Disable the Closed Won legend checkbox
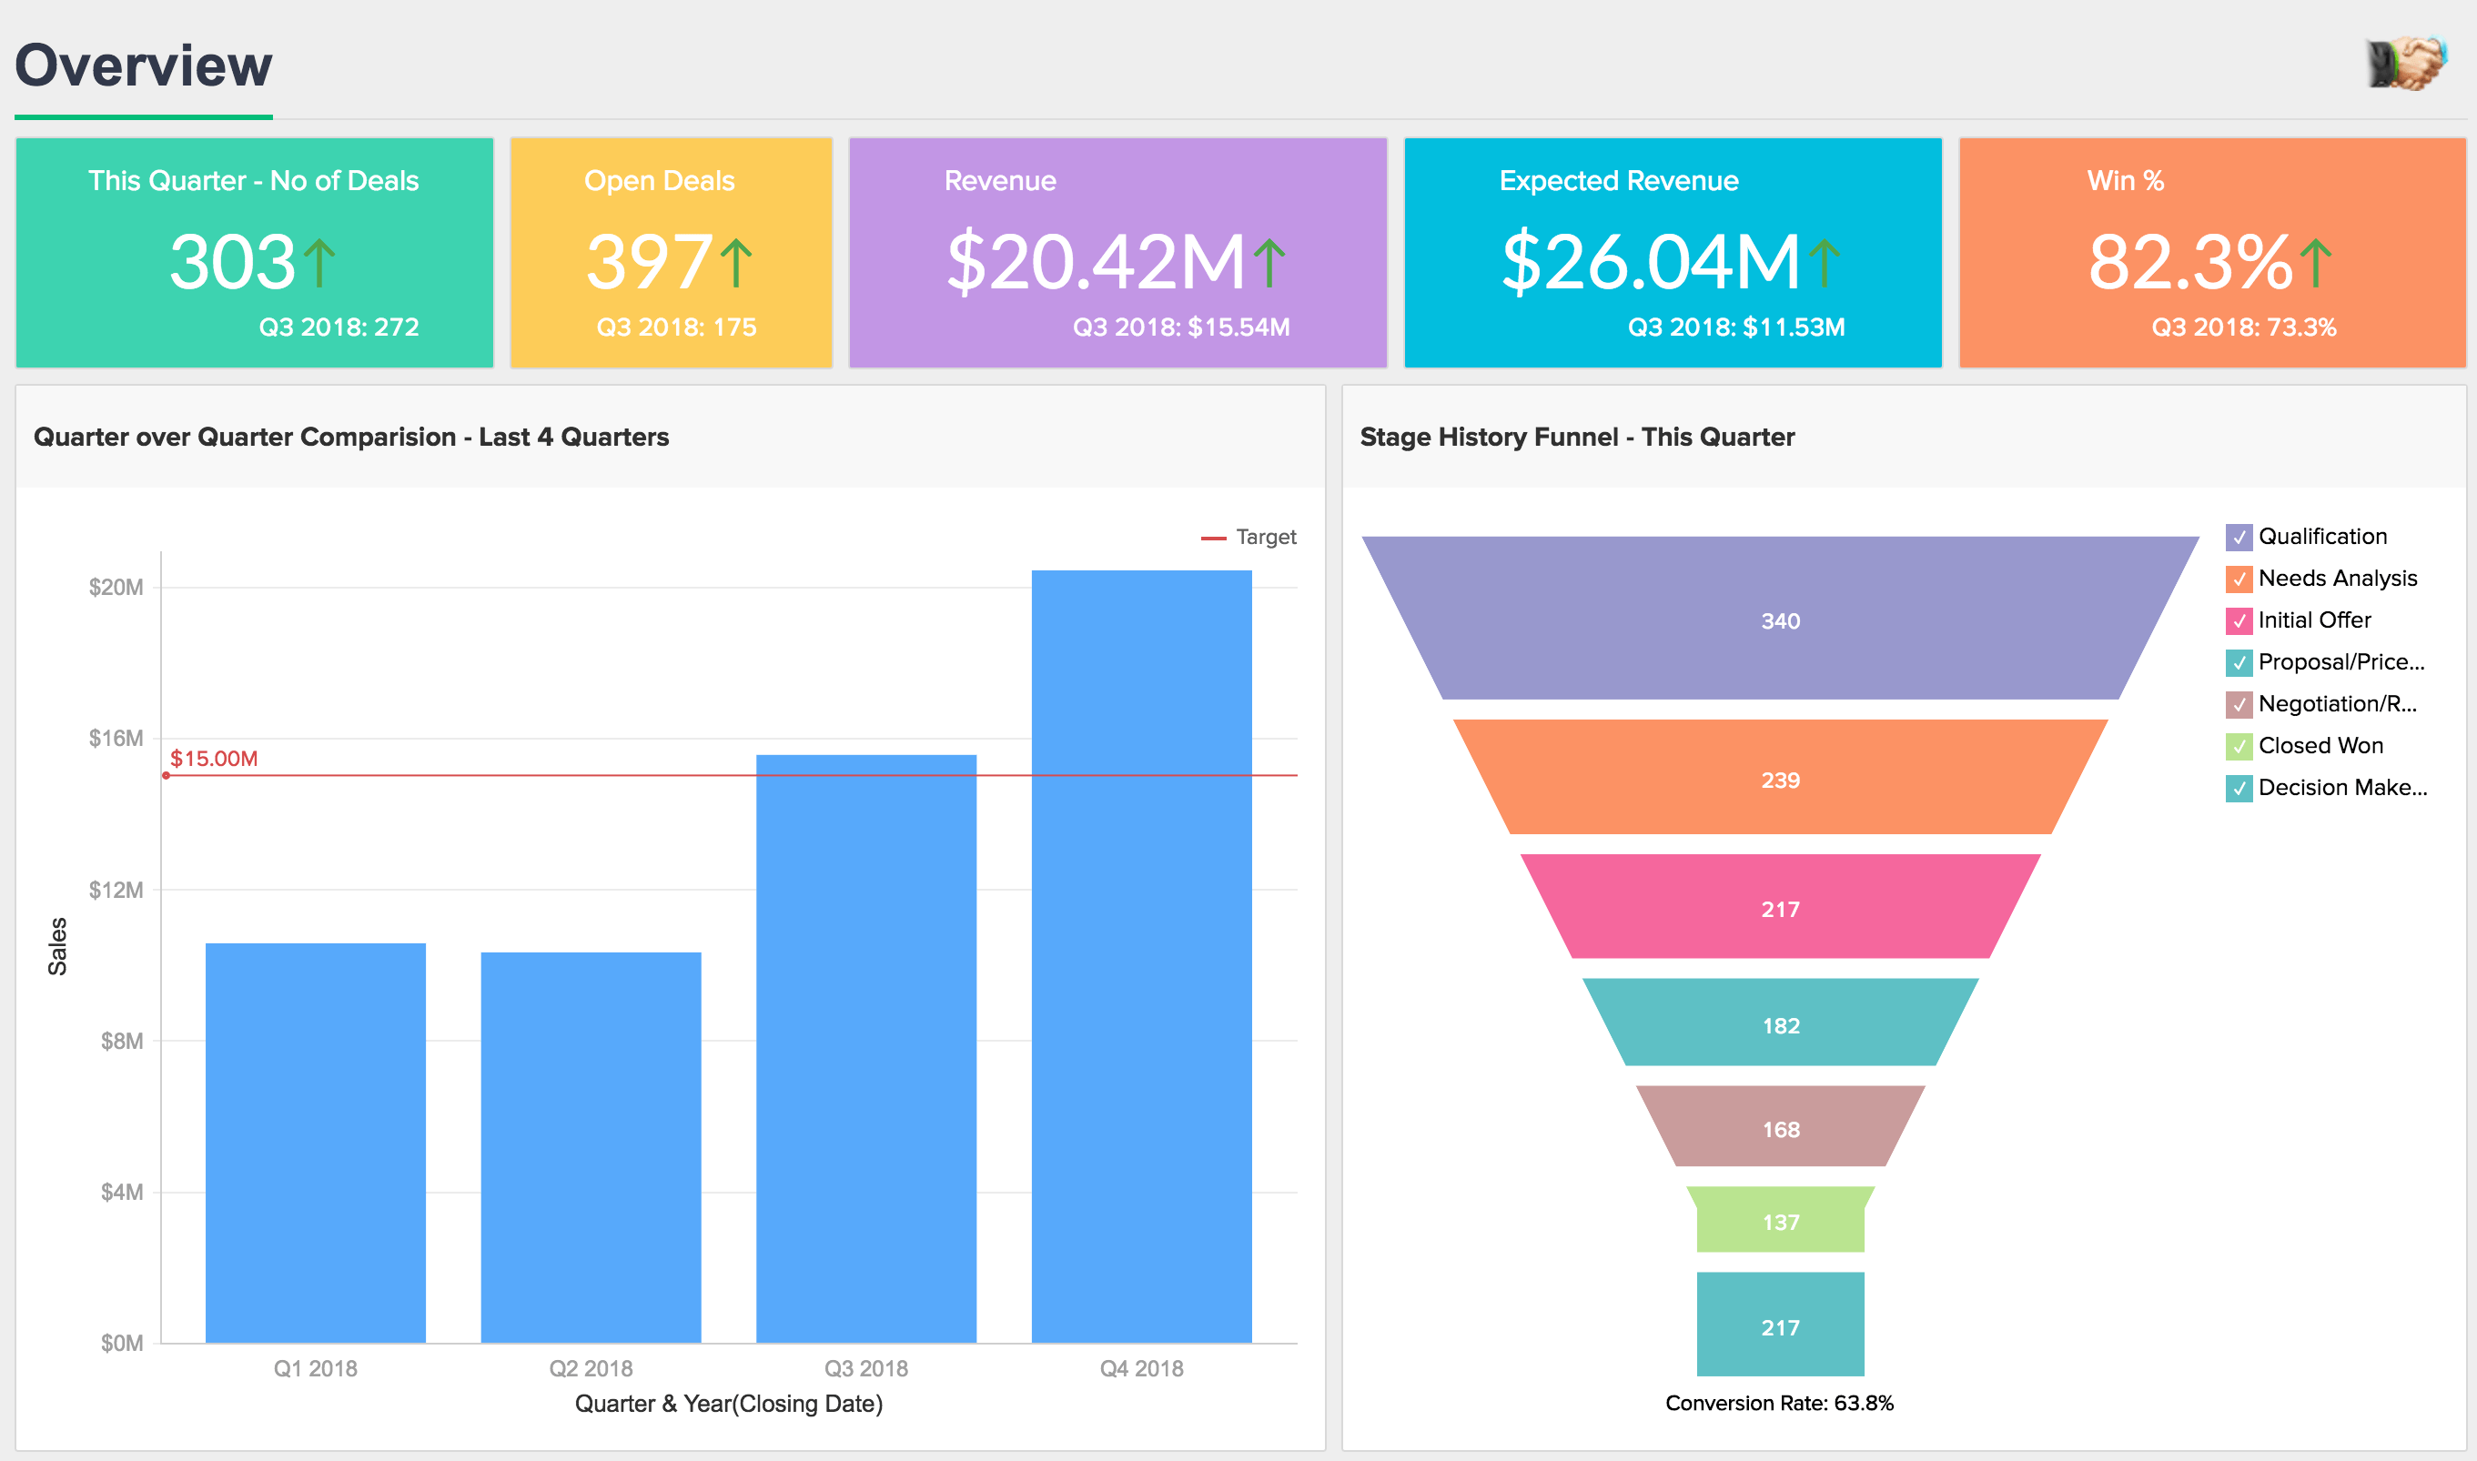Screen dimensions: 2477x1461 tap(2239, 746)
